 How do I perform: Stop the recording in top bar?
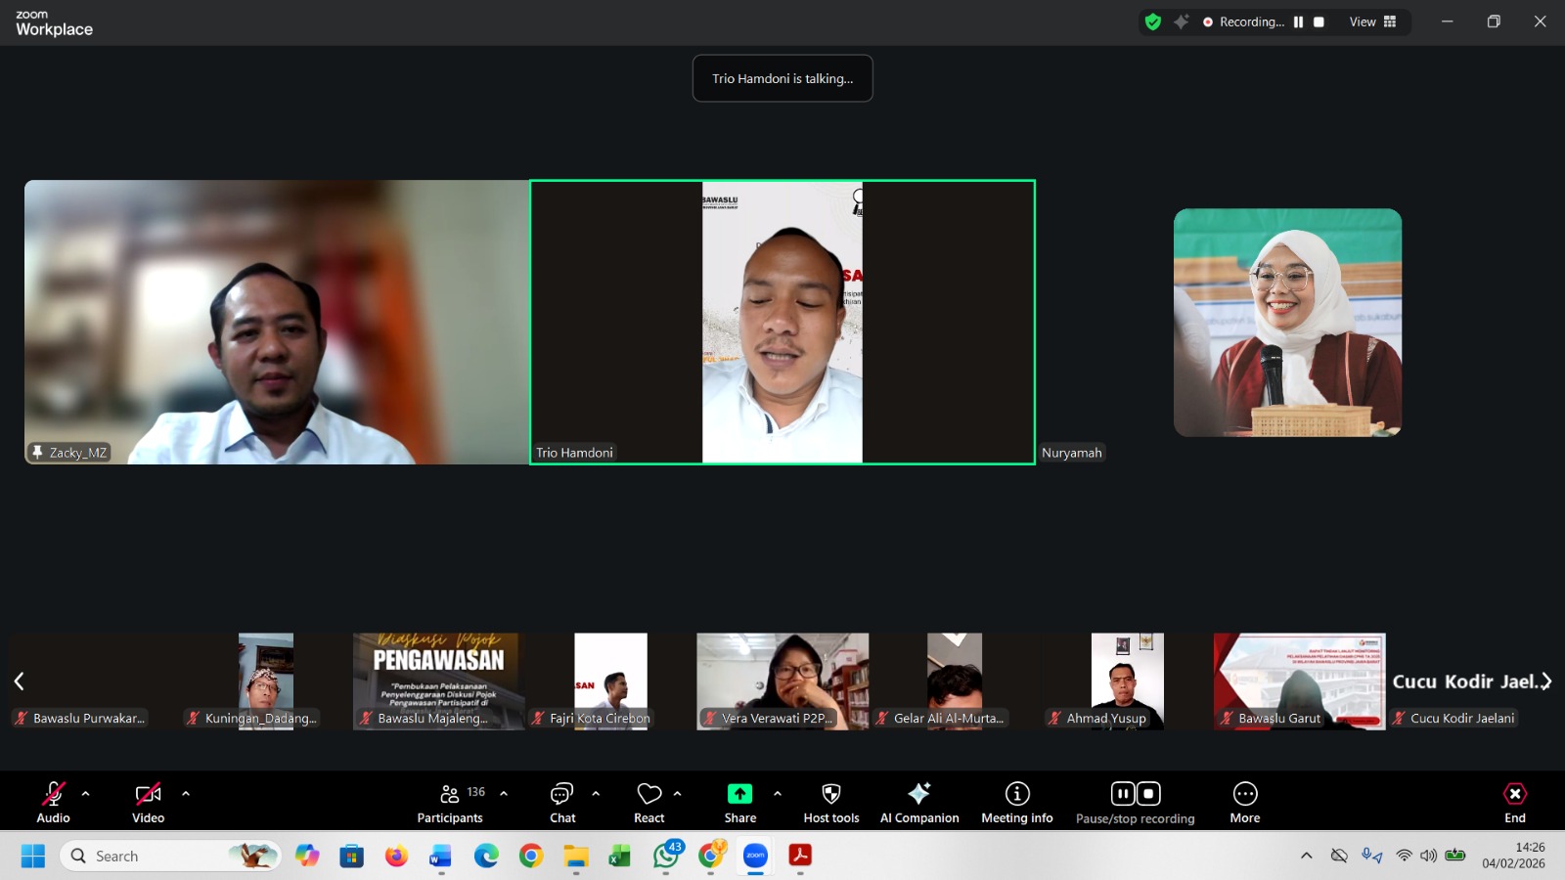pyautogui.click(x=1319, y=22)
